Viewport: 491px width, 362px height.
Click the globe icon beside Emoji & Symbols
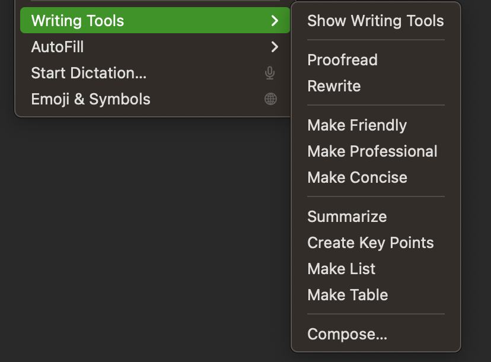270,99
